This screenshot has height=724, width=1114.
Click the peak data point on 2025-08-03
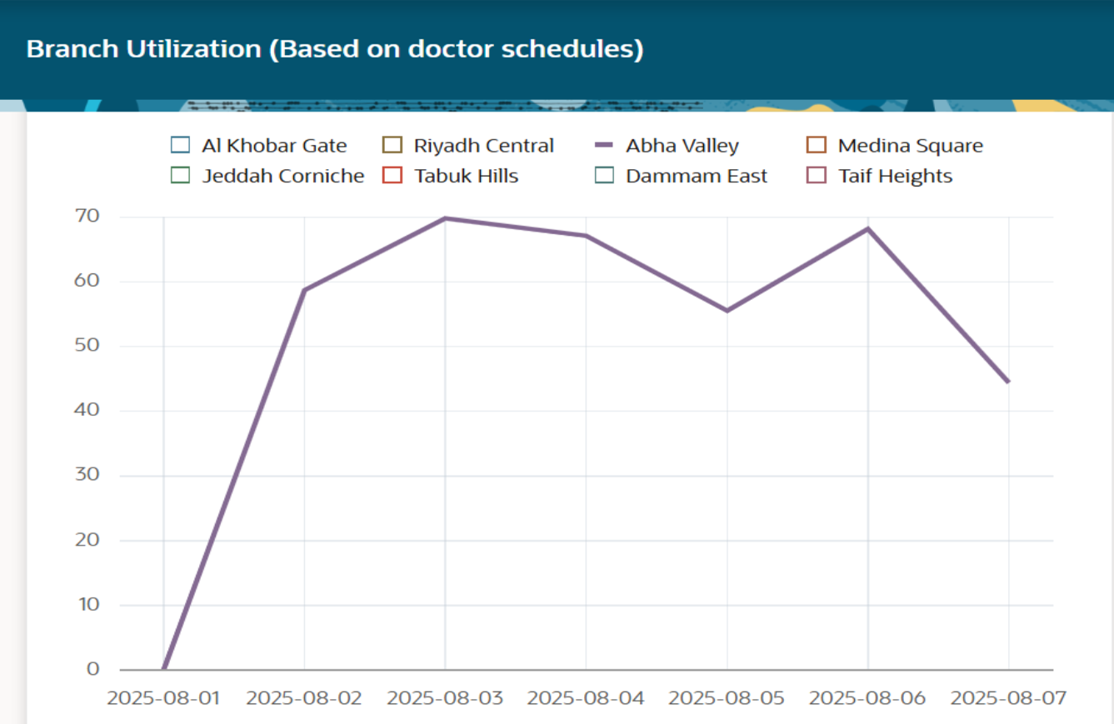[445, 218]
